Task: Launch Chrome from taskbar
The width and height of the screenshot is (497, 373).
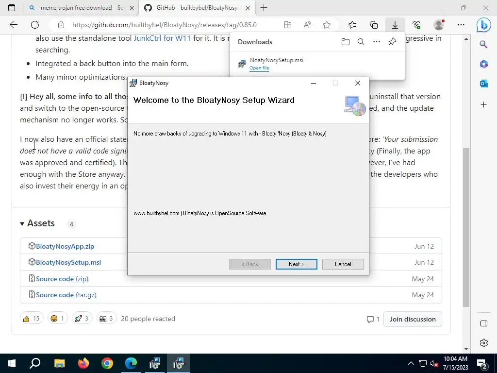Action: 107,363
